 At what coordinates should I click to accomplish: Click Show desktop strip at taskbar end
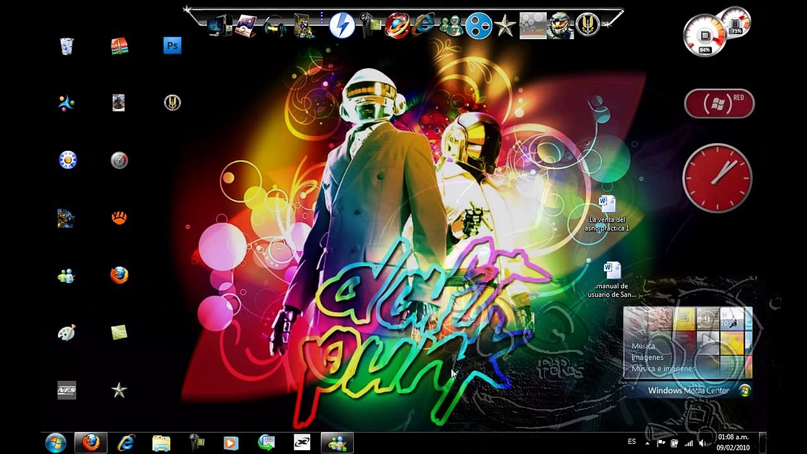click(x=763, y=443)
